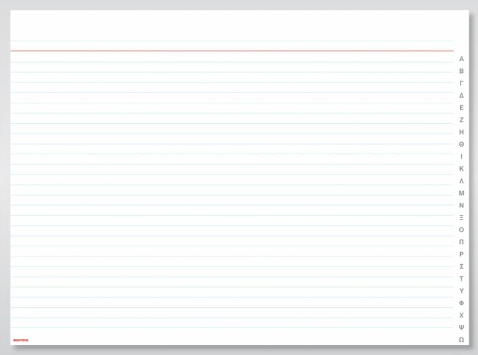This screenshot has width=478, height=355.
Task: Choose the Δ index letter
Action: pos(461,95)
